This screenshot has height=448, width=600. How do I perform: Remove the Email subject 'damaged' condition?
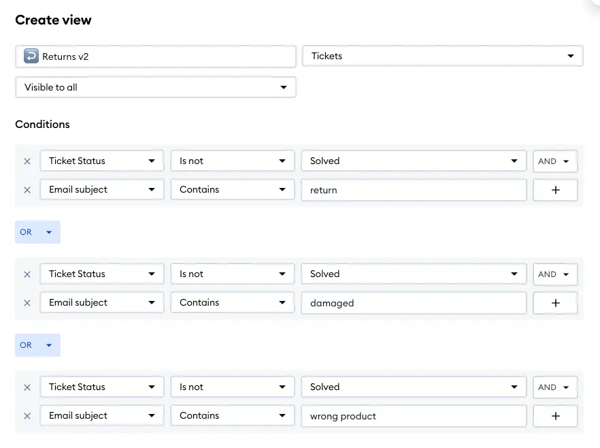27,303
